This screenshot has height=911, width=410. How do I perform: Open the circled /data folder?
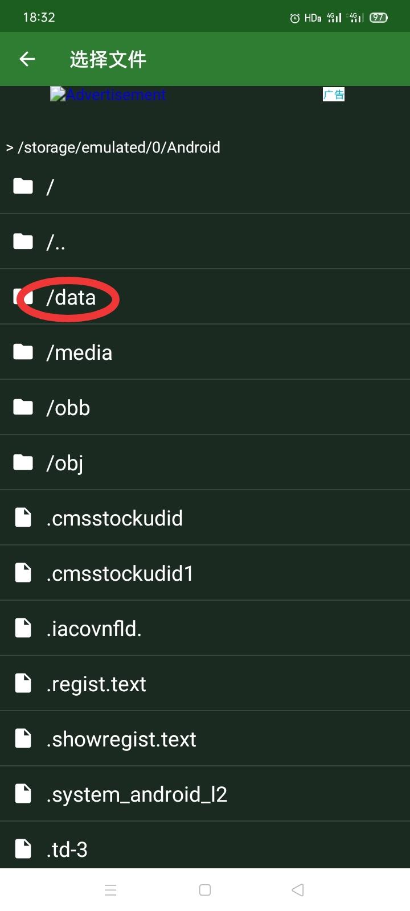(205, 297)
